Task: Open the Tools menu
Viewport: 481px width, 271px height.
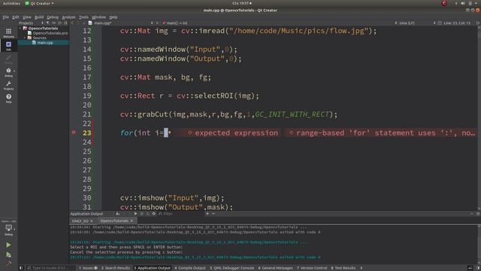Action: click(83, 17)
